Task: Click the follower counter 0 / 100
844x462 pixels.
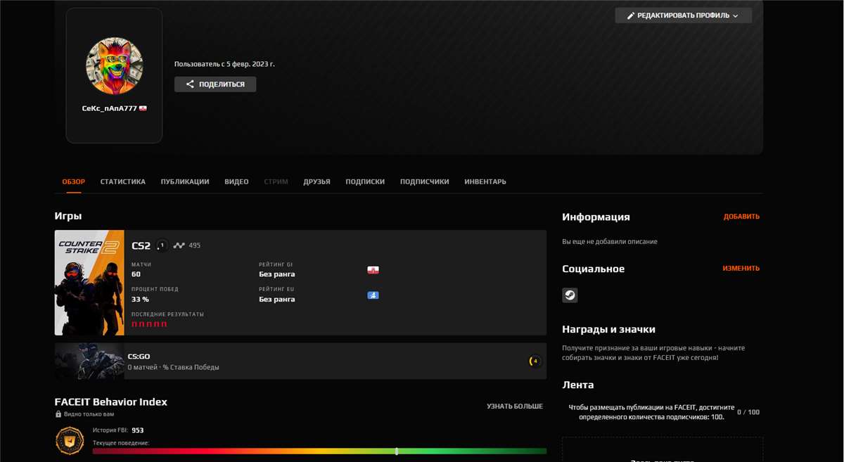Action: tap(748, 412)
